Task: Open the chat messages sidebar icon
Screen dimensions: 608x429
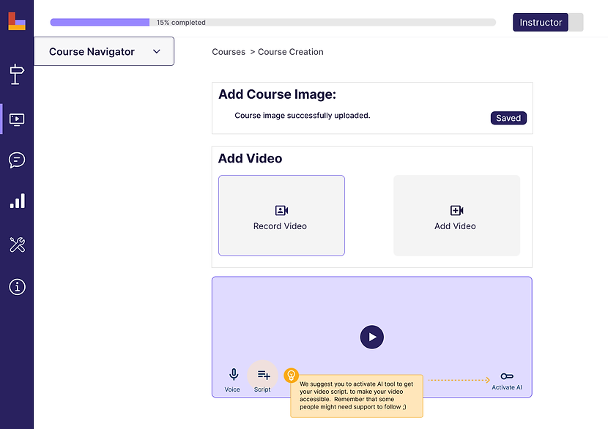Action: pos(17,160)
